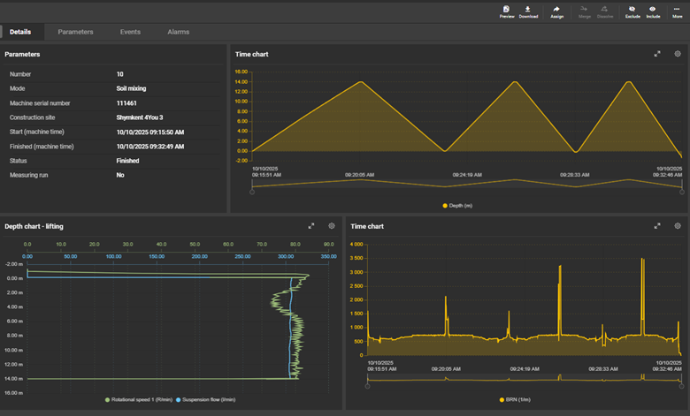Image resolution: width=690 pixels, height=416 pixels.
Task: Open settings gear of Depth chart - lifting
Action: click(332, 226)
